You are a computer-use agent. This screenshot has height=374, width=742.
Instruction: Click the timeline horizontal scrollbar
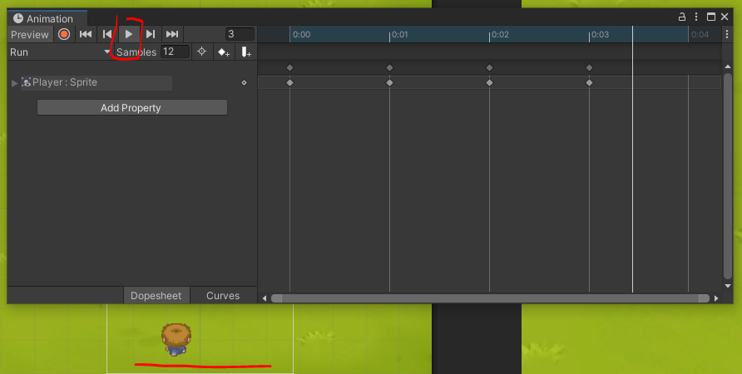tap(490, 298)
